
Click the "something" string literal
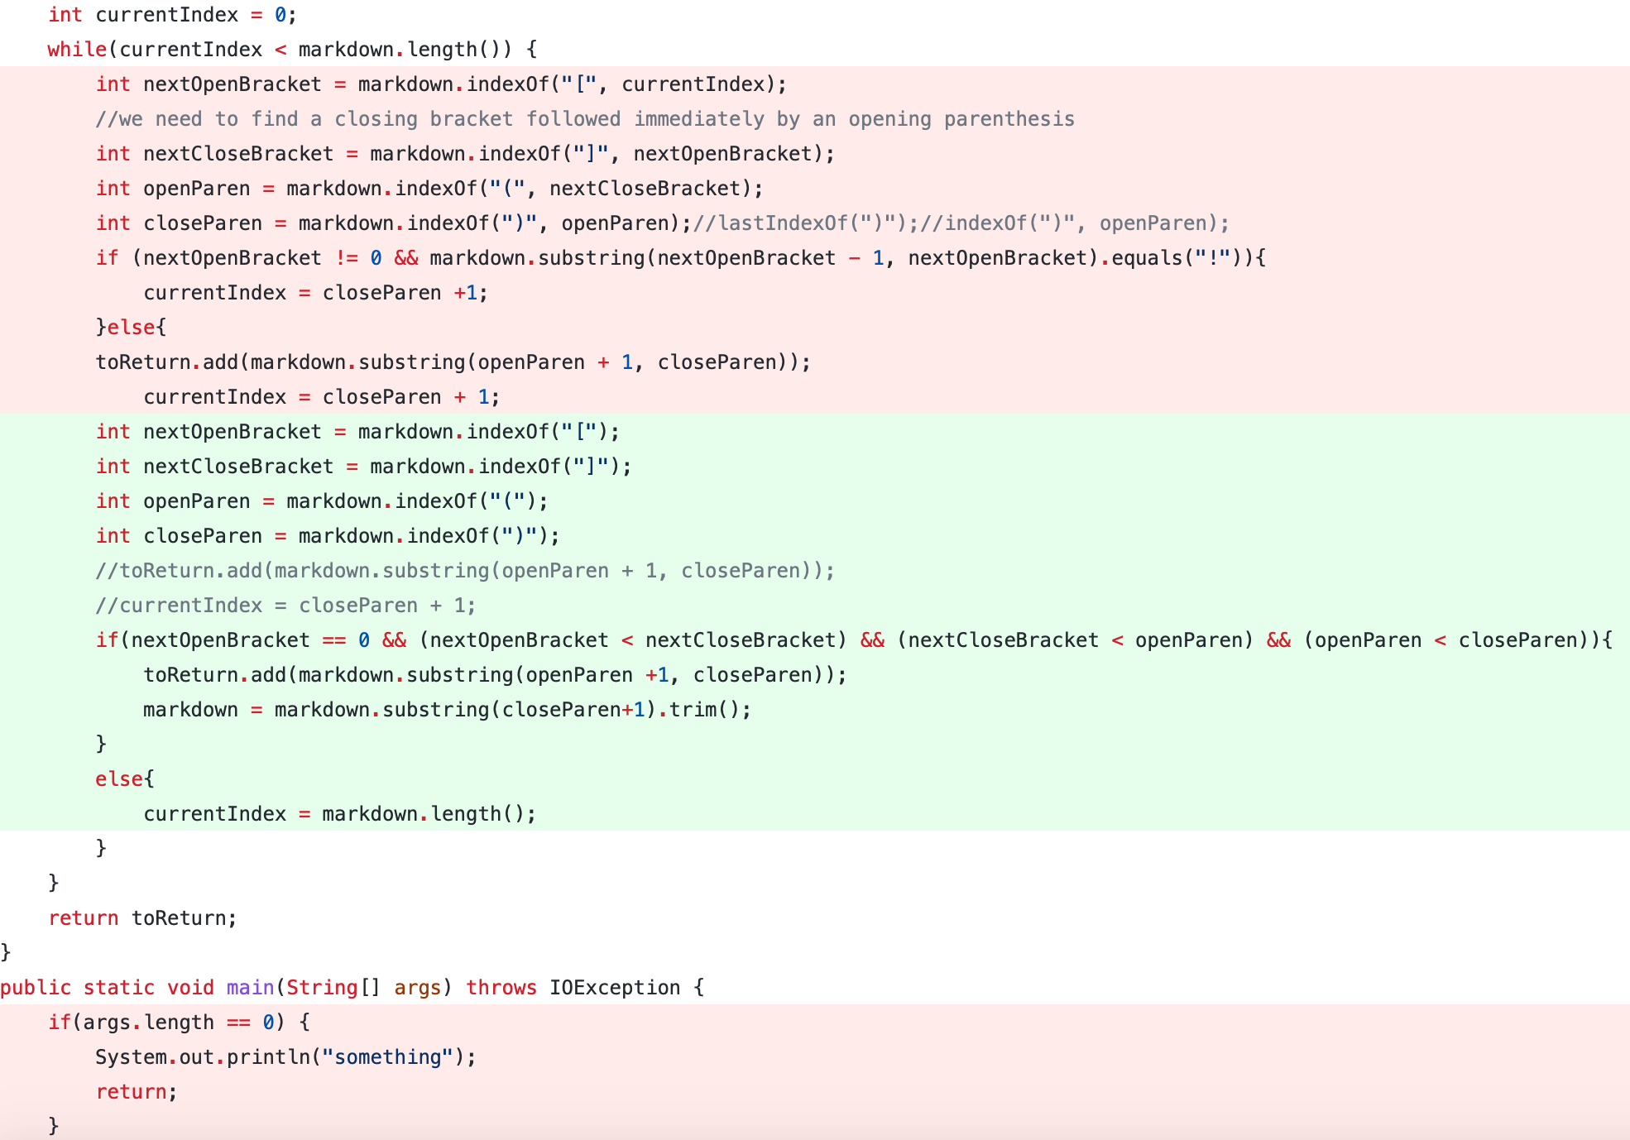tap(387, 1057)
